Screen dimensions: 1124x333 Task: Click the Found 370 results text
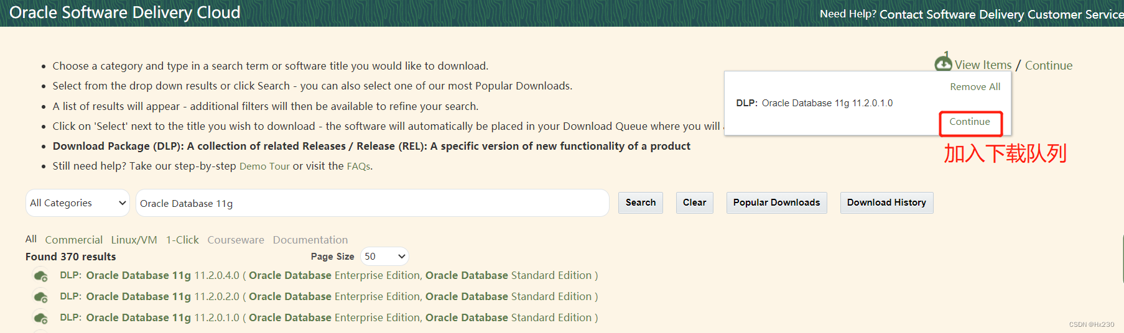coord(70,257)
